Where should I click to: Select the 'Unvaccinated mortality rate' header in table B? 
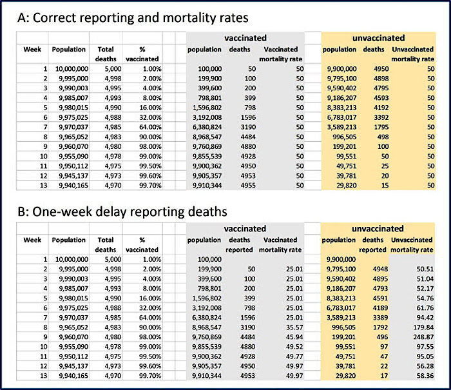coord(412,245)
